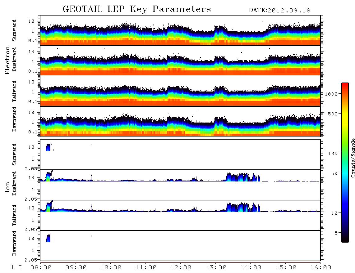Screen dimensions: 355x273
Task: Click the "0.05" tick of Ion Dawnward panel
Action: pos(31,260)
